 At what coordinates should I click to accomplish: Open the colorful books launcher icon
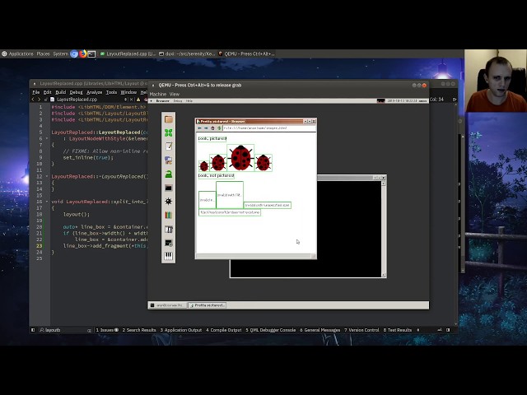click(x=168, y=215)
